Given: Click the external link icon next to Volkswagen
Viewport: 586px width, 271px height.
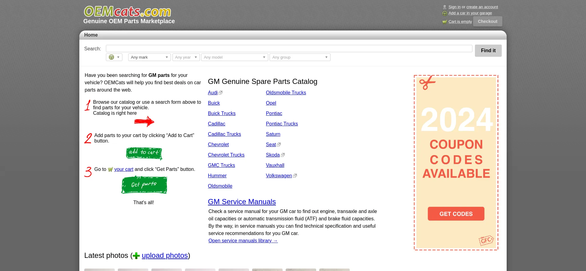Looking at the screenshot, I should coord(295,175).
